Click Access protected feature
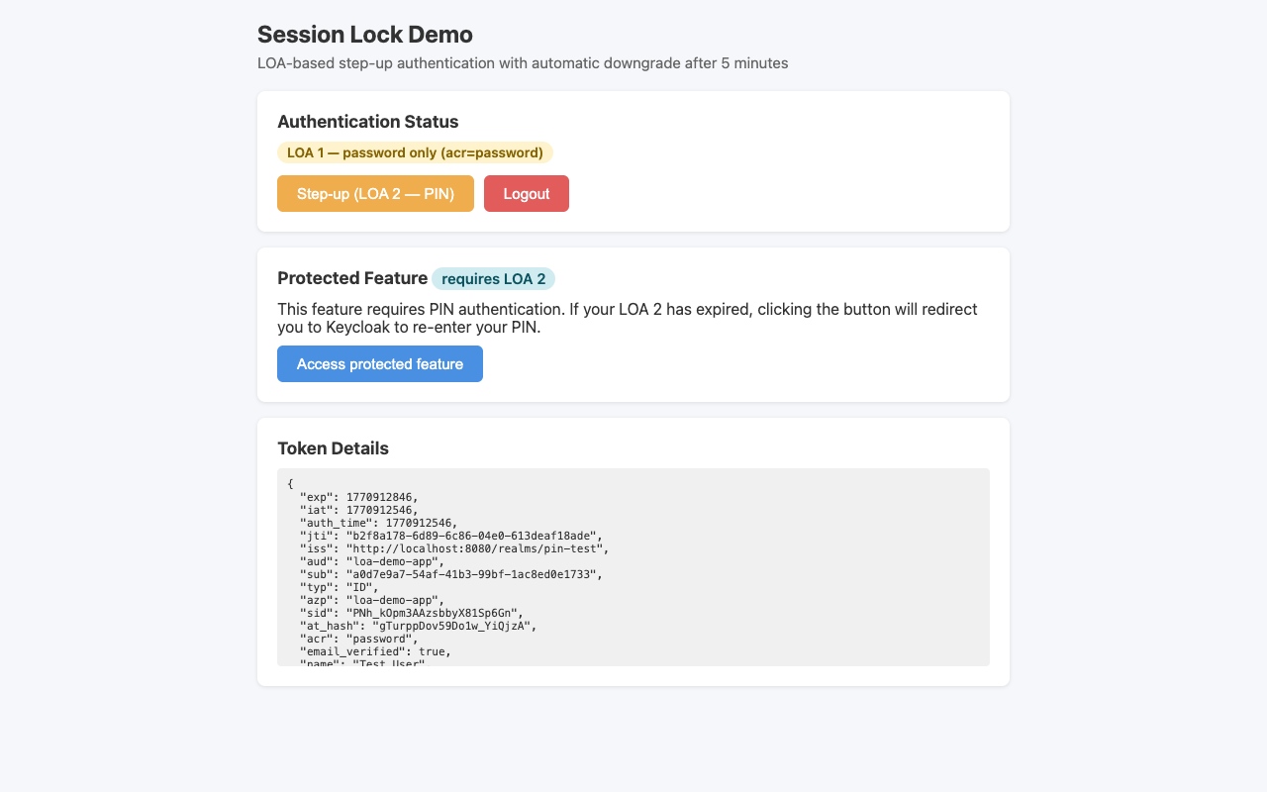The width and height of the screenshot is (1267, 792). click(379, 363)
